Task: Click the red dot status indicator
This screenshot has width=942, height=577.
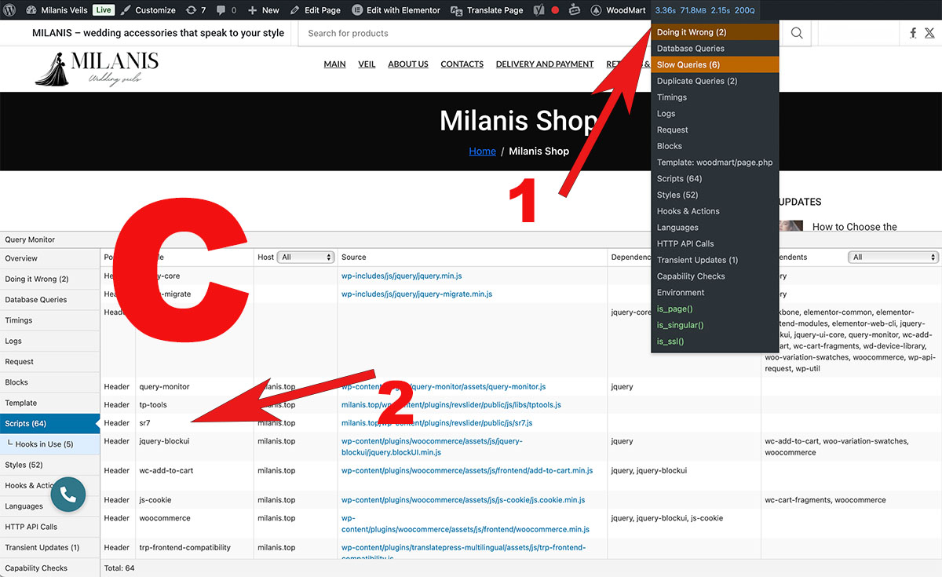Action: pyautogui.click(x=555, y=10)
